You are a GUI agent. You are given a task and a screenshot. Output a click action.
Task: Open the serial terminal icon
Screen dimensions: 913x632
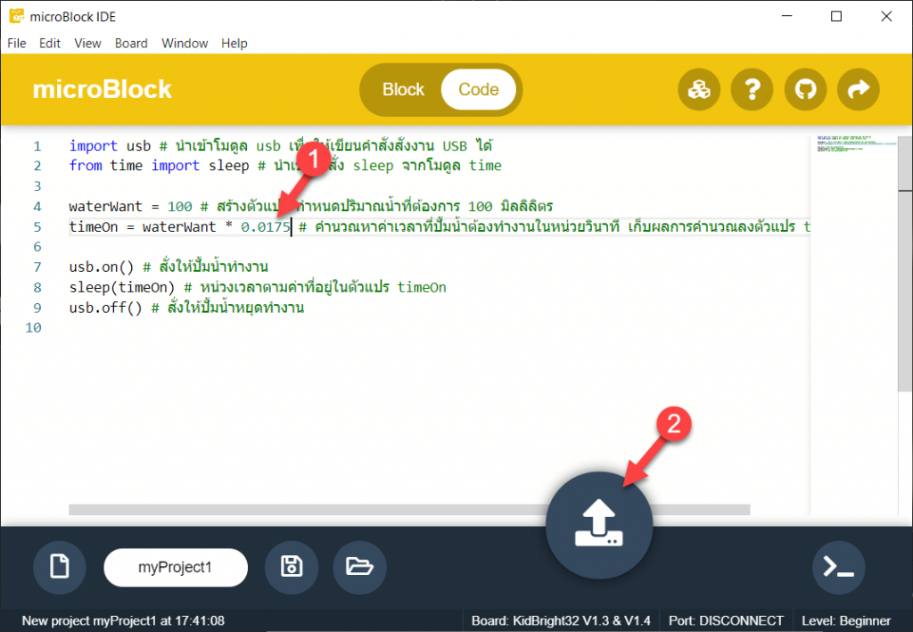click(838, 568)
